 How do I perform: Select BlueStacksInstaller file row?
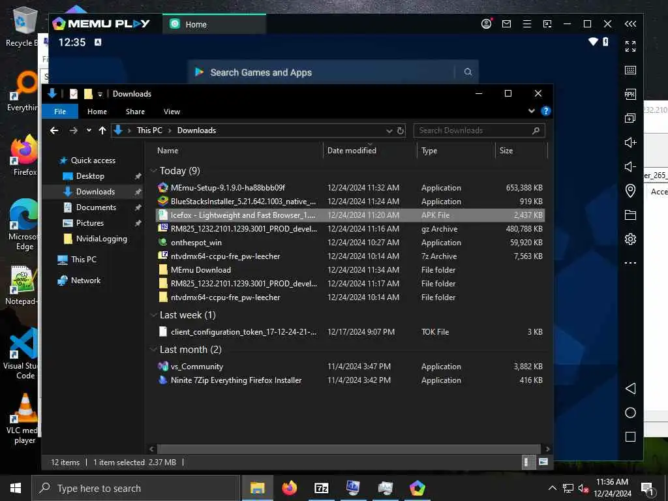(x=350, y=201)
